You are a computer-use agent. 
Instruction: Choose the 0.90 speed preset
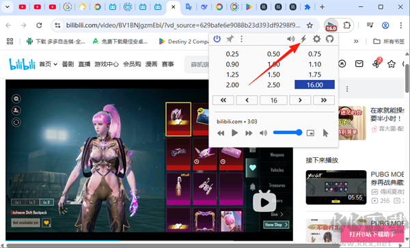pos(232,64)
